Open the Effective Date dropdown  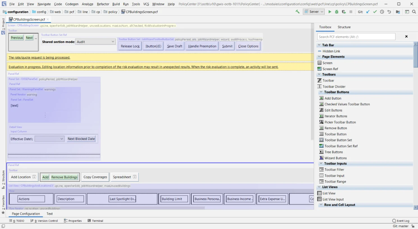point(49,139)
